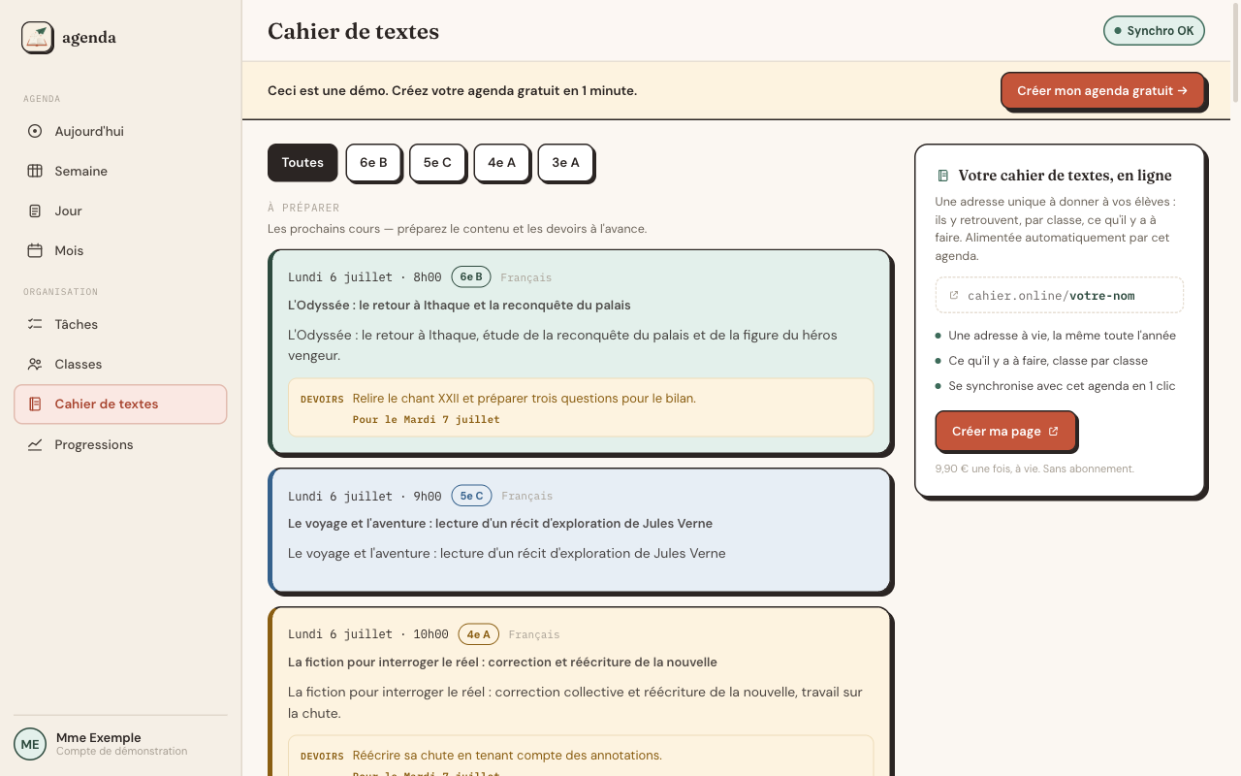The height and width of the screenshot is (776, 1241).
Task: Click the Classes people icon
Action: 35,364
